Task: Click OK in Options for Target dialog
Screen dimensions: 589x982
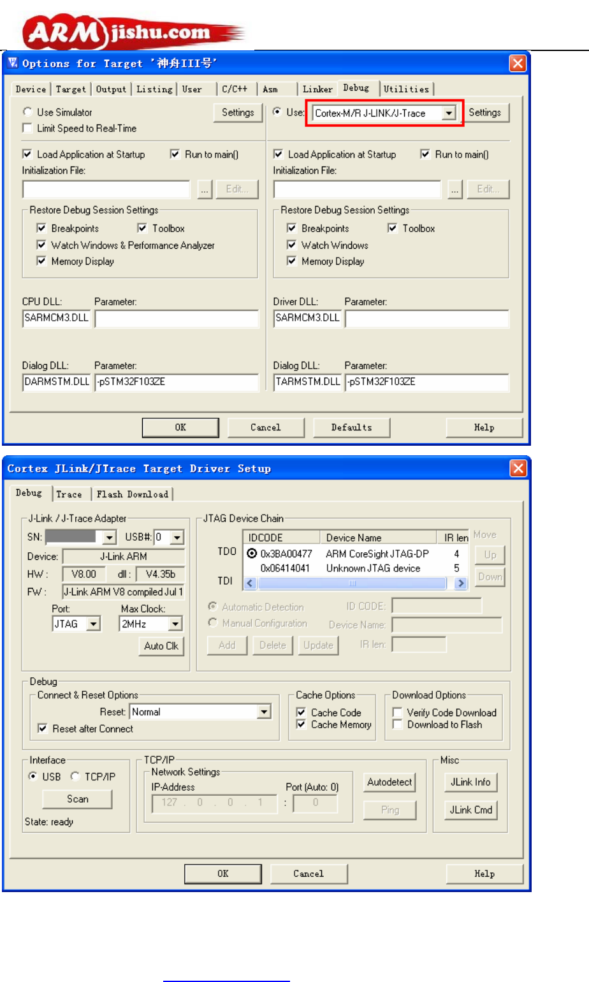Action: click(x=180, y=428)
